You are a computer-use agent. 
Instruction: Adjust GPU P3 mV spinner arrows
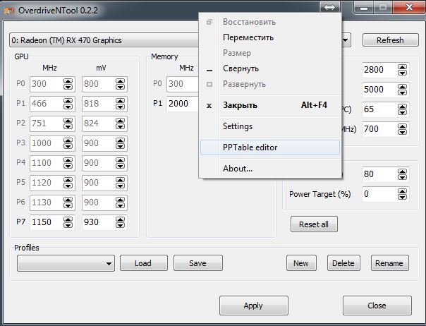pyautogui.click(x=120, y=143)
